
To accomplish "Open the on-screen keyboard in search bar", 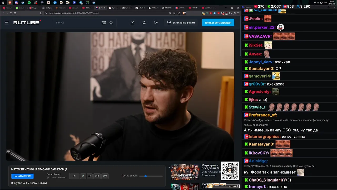I will (104, 23).
